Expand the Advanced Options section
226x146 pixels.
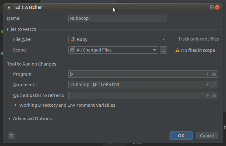pos(10,119)
